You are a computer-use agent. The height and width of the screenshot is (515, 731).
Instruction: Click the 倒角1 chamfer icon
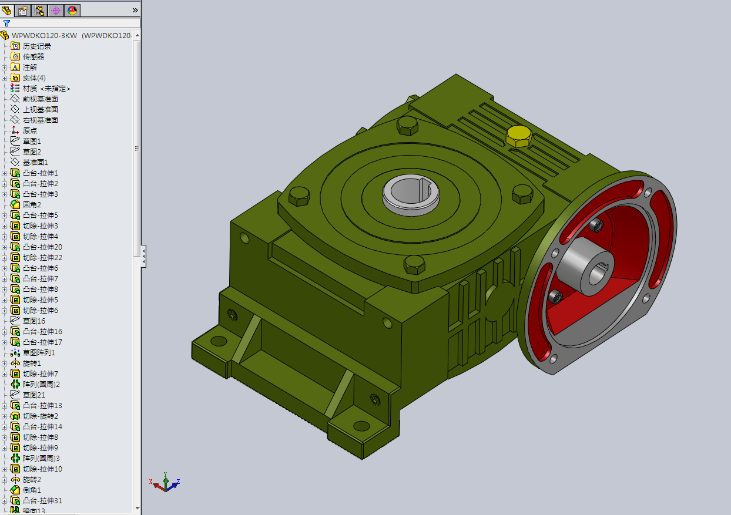[x=15, y=490]
